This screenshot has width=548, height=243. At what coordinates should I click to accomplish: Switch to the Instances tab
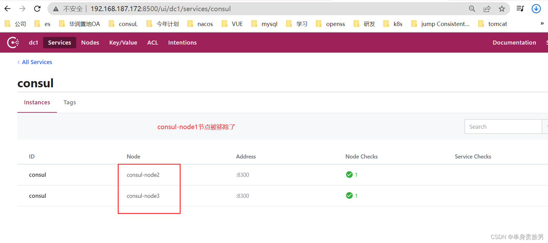pos(37,102)
